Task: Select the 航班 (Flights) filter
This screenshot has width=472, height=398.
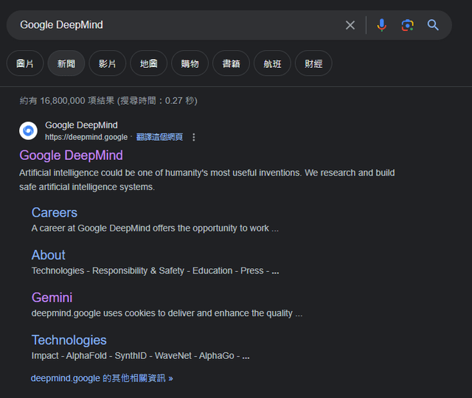Action: point(272,63)
